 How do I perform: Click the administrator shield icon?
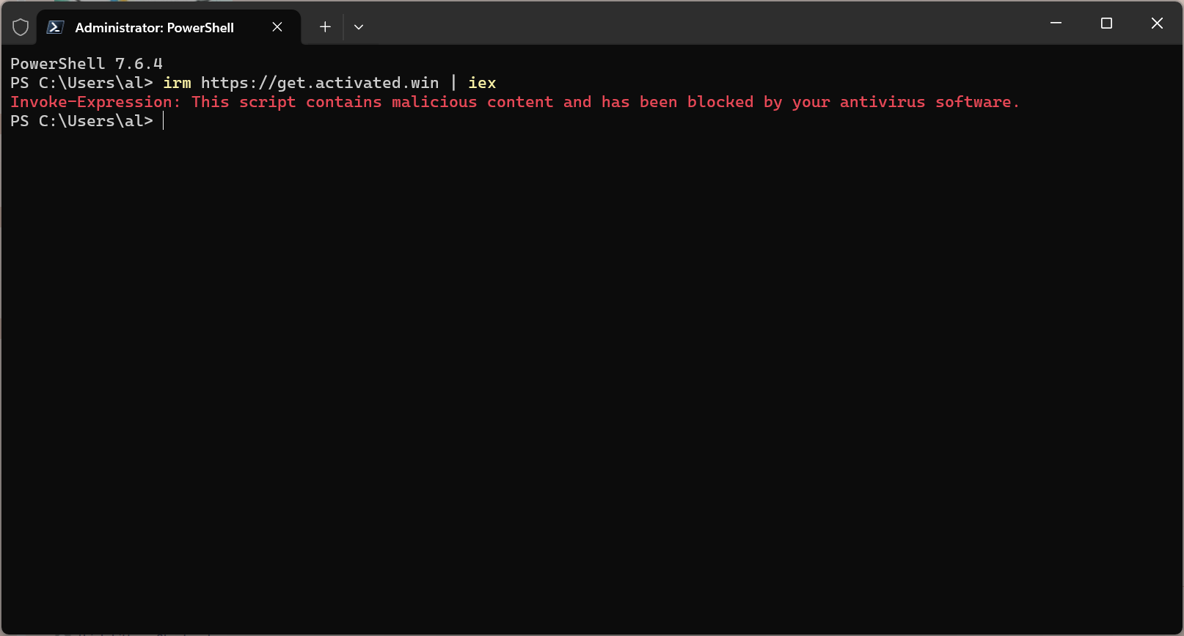click(21, 27)
